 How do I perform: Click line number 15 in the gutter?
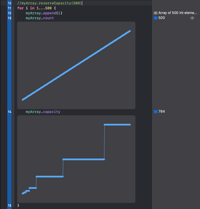tap(9, 205)
